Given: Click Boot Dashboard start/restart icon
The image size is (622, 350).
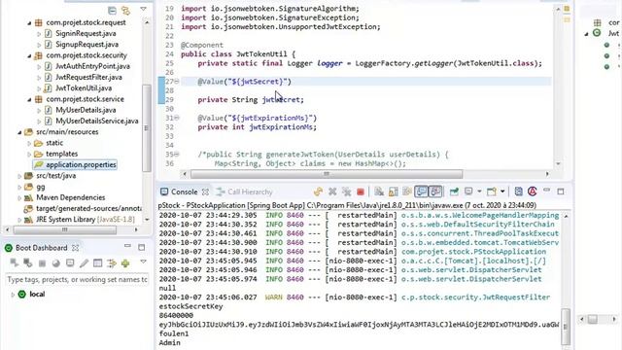Looking at the screenshot, I should [15, 263].
